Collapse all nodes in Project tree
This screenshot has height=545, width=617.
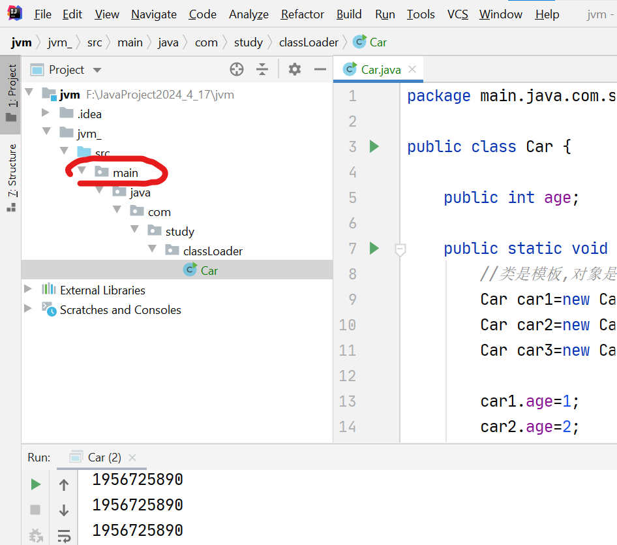click(x=262, y=69)
